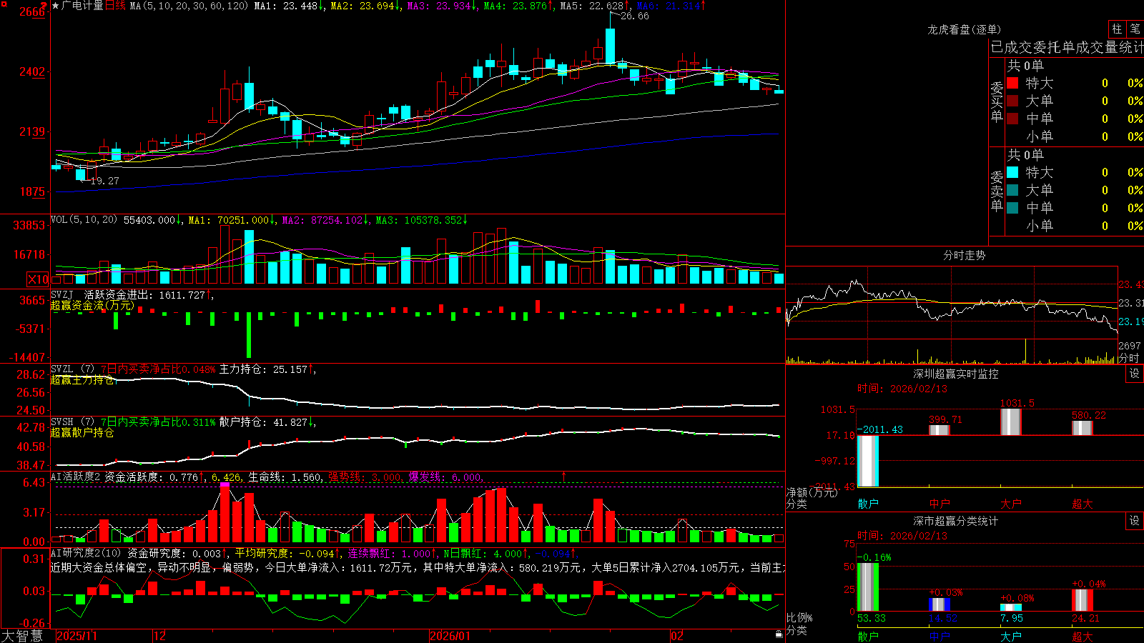Viewport: 1144px width, 643px height.
Task: Select the SVZL (7) indicator label
Action: pos(72,369)
